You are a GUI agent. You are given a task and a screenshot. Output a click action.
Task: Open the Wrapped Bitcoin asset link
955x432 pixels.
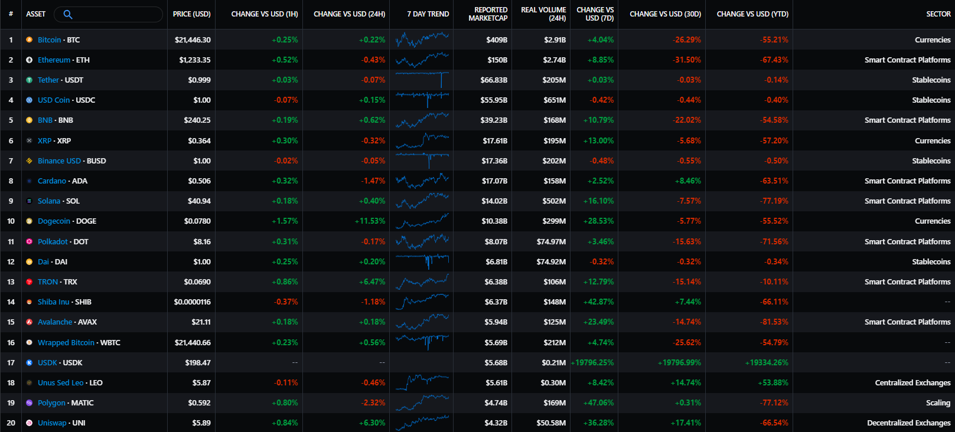[66, 343]
